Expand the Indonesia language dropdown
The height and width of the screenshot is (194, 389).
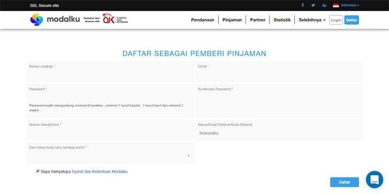[x=350, y=5]
